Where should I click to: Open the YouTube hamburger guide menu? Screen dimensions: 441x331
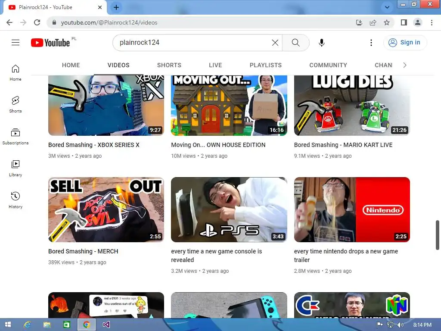click(16, 43)
